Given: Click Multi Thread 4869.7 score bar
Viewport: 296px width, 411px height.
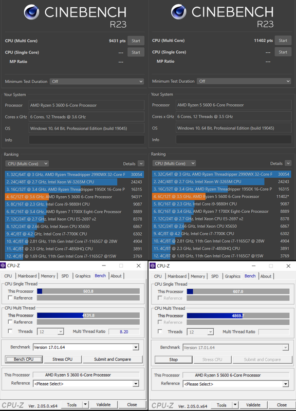Looking at the screenshot, I should point(238,315).
